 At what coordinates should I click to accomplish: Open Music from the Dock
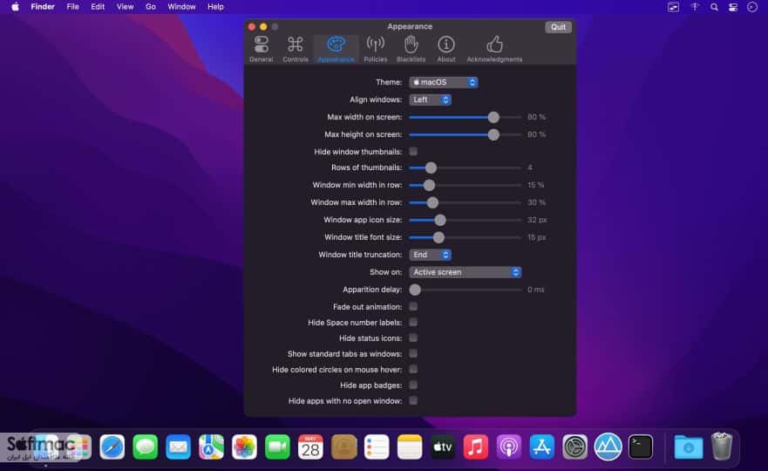[x=476, y=447]
